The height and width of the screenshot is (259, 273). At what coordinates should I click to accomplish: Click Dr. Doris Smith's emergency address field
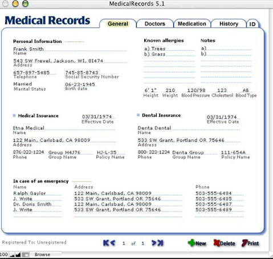point(128,204)
